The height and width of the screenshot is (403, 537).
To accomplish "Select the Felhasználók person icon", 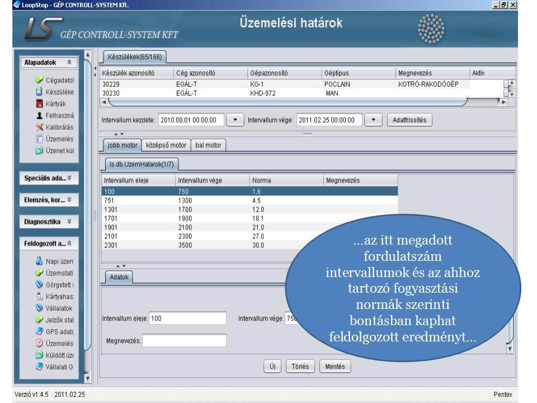I will [39, 115].
